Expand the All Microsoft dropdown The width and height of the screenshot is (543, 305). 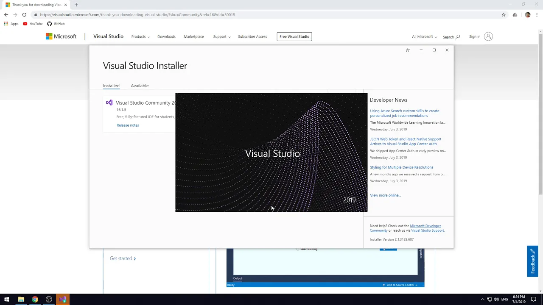(424, 36)
